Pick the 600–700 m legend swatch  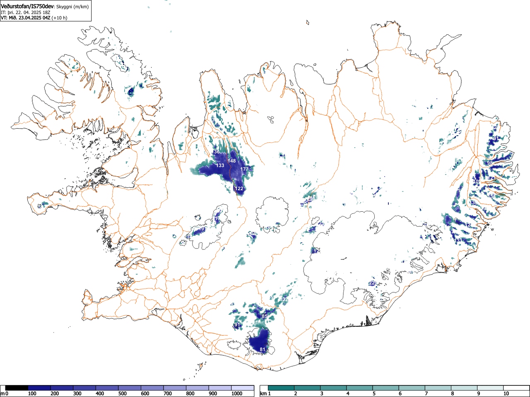click(x=152, y=388)
